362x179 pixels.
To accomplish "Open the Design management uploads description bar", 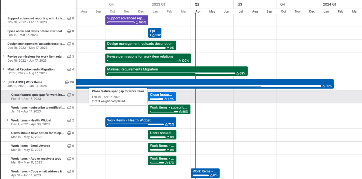I will 140,44.
